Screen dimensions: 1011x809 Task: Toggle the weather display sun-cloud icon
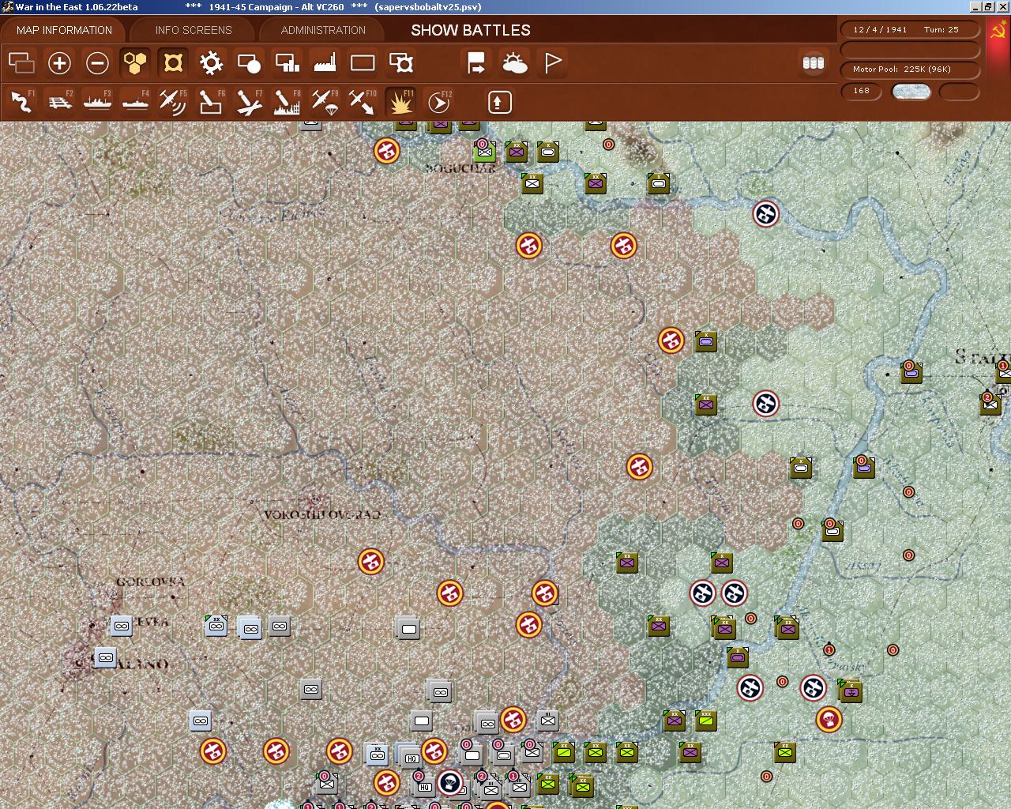coord(514,63)
